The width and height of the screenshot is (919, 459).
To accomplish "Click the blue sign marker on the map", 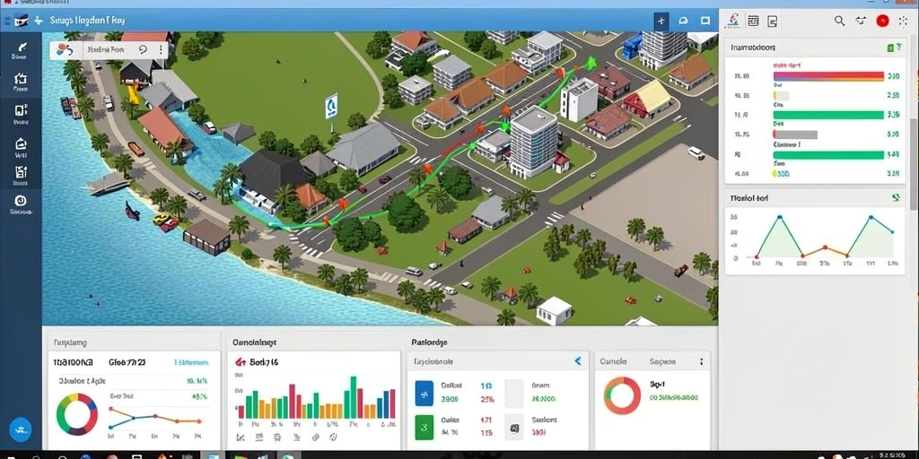I will 331,106.
